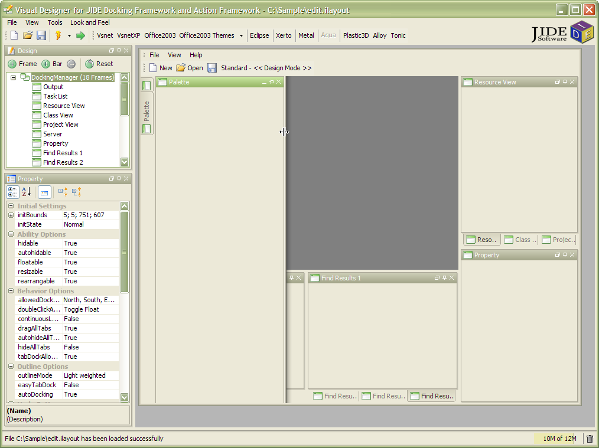Open a layout with the folder toolbar icon
Viewport: 599px width, 448px height.
[x=28, y=35]
